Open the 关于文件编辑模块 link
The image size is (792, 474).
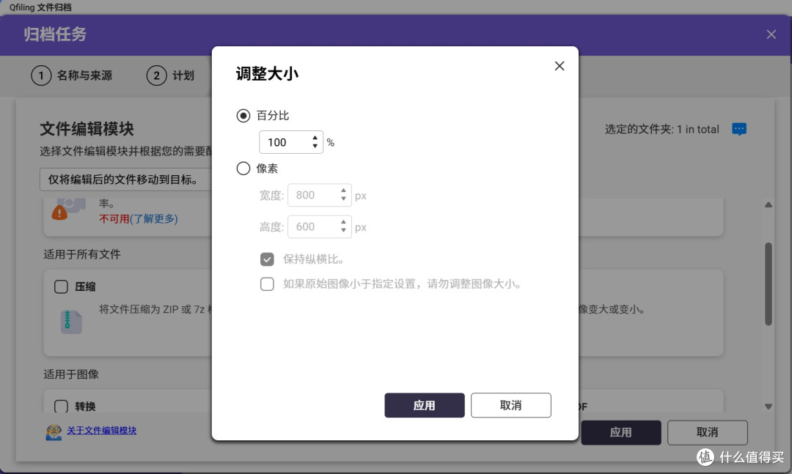(101, 431)
